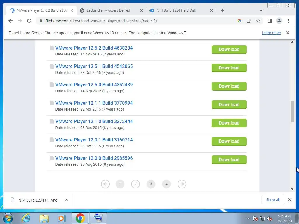Open the Windows Start menu
The height and width of the screenshot is (224, 299).
point(8,218)
